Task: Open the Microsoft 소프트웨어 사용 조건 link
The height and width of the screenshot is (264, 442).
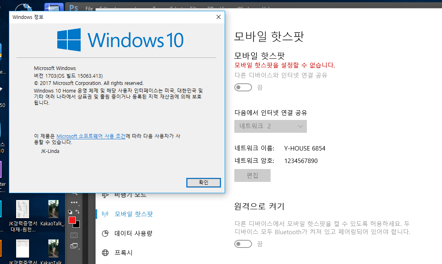Action: (91, 136)
